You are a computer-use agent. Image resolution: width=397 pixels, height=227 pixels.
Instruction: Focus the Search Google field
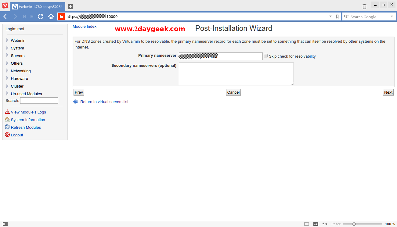(x=369, y=17)
